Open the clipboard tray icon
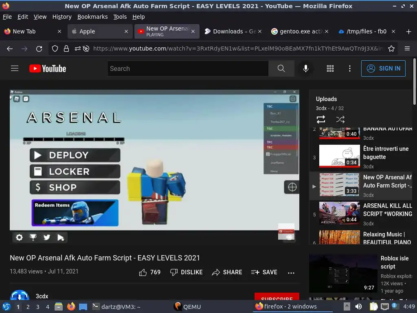This screenshot has width=417, height=313. click(374, 306)
